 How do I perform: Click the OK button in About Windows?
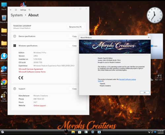[145, 92]
